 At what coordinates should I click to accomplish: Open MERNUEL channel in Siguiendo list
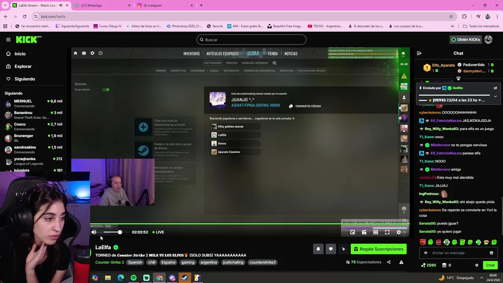(33, 103)
